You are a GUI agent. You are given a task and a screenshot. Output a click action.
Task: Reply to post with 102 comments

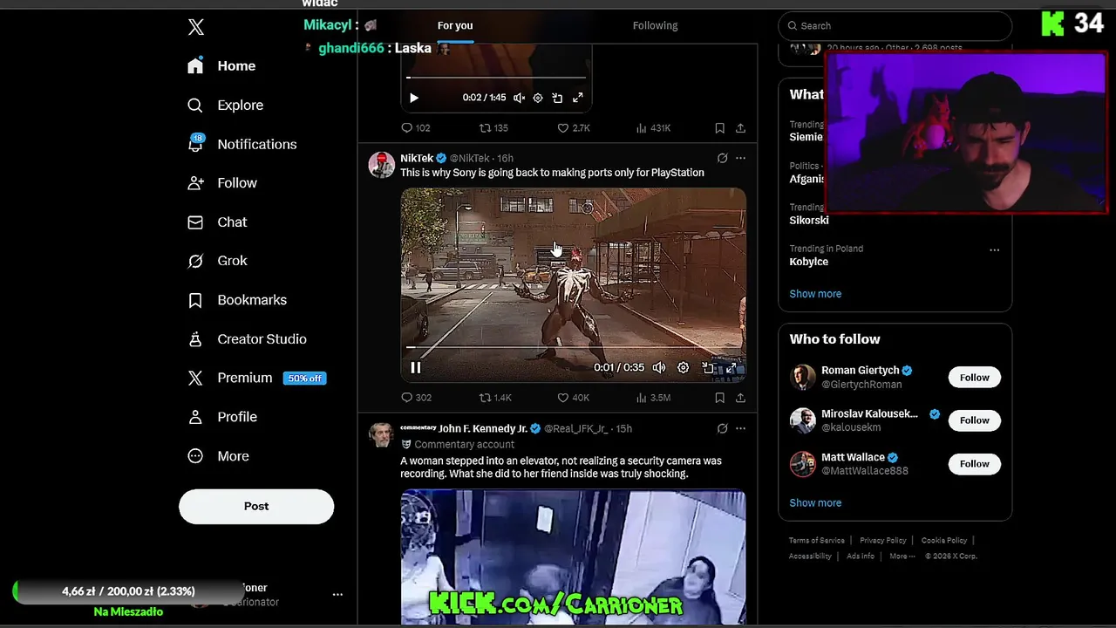(x=416, y=128)
